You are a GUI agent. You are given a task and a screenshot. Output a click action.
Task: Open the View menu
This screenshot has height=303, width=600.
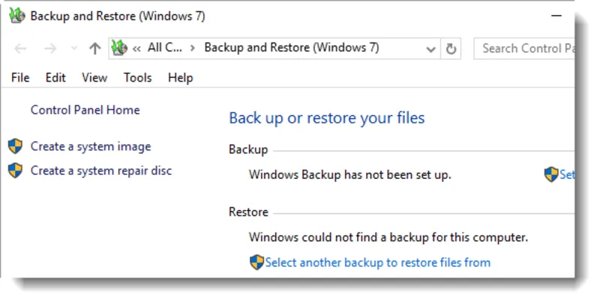(94, 78)
